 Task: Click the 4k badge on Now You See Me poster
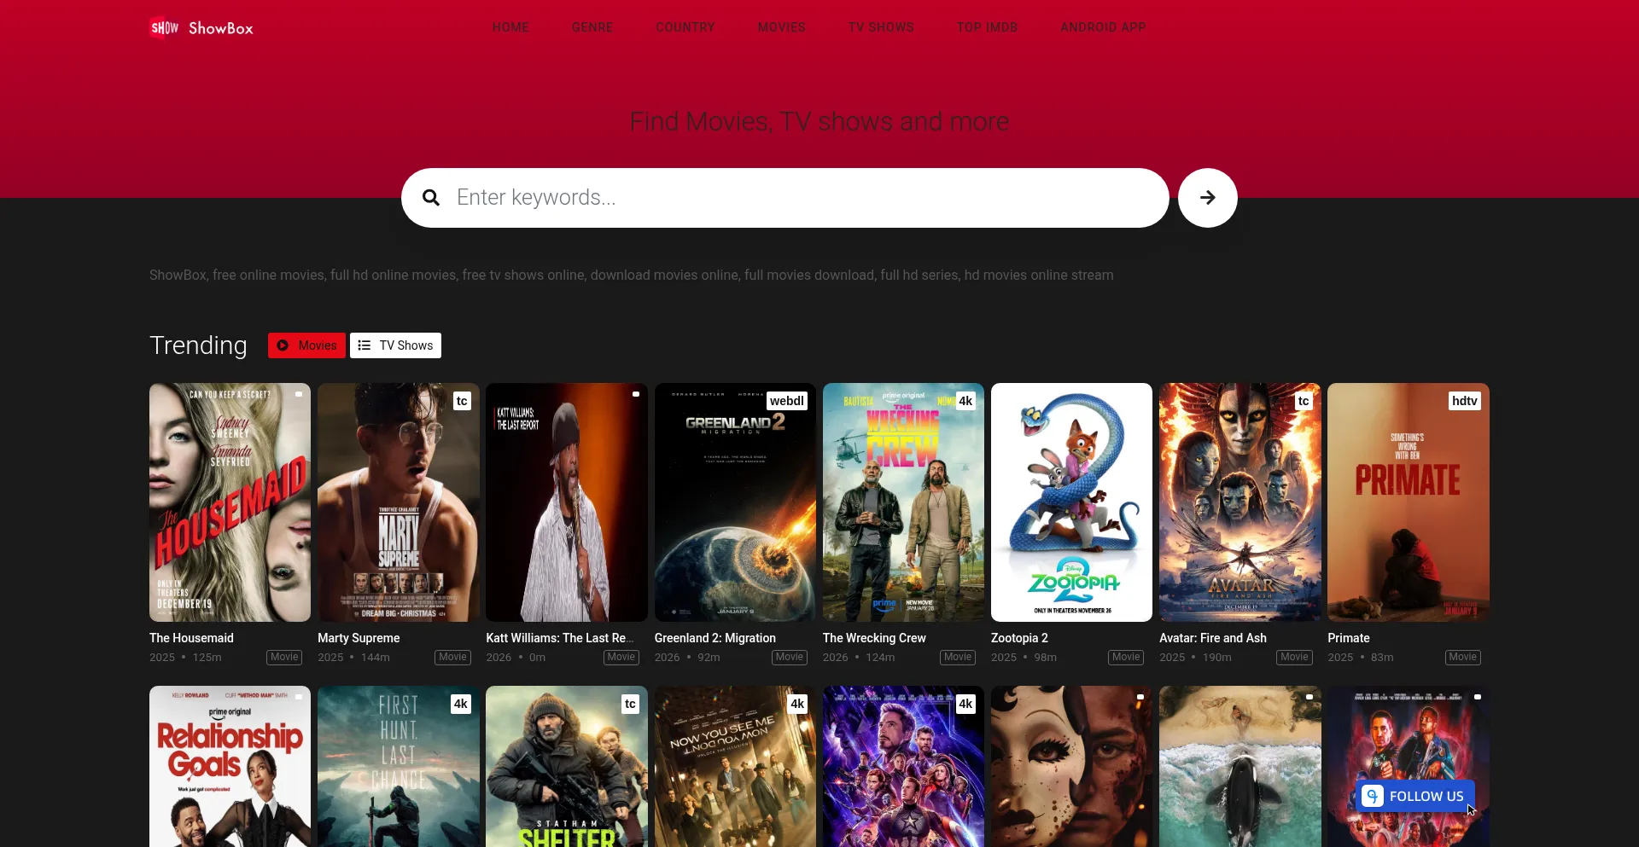point(797,704)
